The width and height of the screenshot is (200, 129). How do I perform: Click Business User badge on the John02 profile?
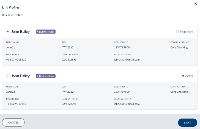(x=46, y=76)
